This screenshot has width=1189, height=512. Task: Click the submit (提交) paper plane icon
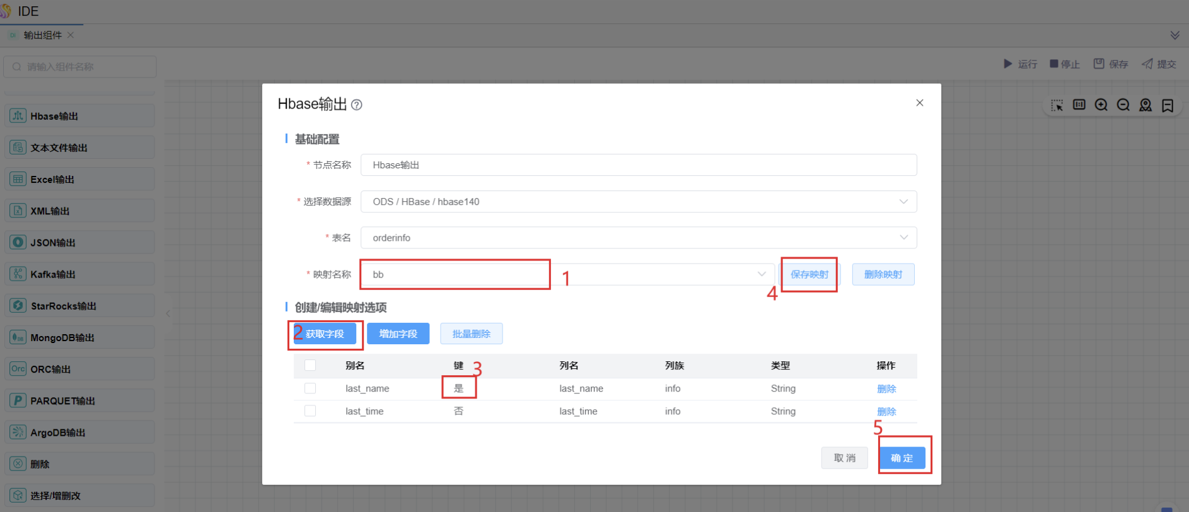[1147, 64]
